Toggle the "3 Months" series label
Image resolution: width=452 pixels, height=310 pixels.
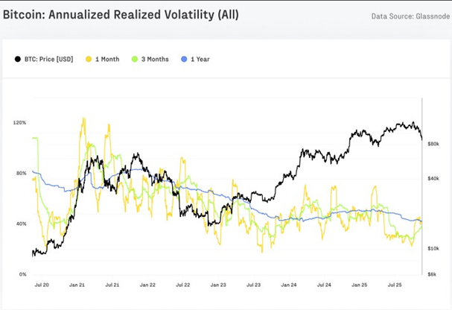click(x=154, y=59)
